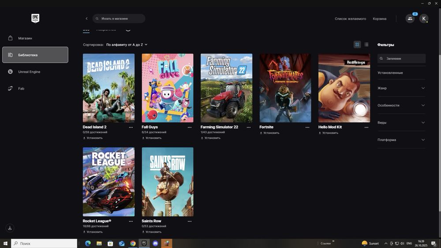Image resolution: width=441 pixels, height=248 pixels.
Task: Open Farming Simulator 22 cover
Action: coord(226,88)
